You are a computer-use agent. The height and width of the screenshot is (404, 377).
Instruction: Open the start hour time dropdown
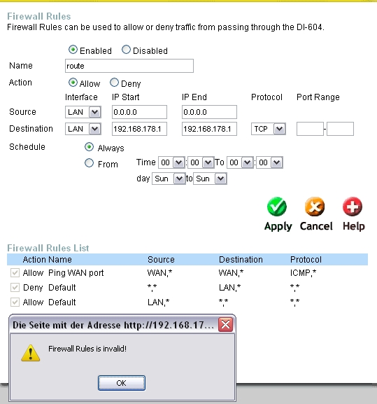[171, 162]
